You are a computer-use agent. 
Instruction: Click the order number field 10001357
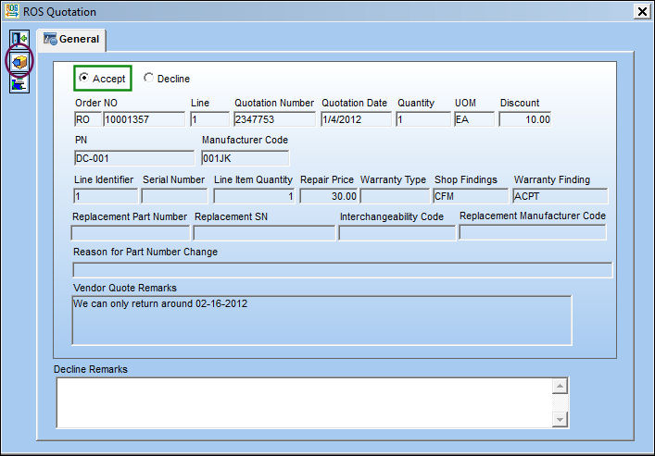[x=144, y=119]
